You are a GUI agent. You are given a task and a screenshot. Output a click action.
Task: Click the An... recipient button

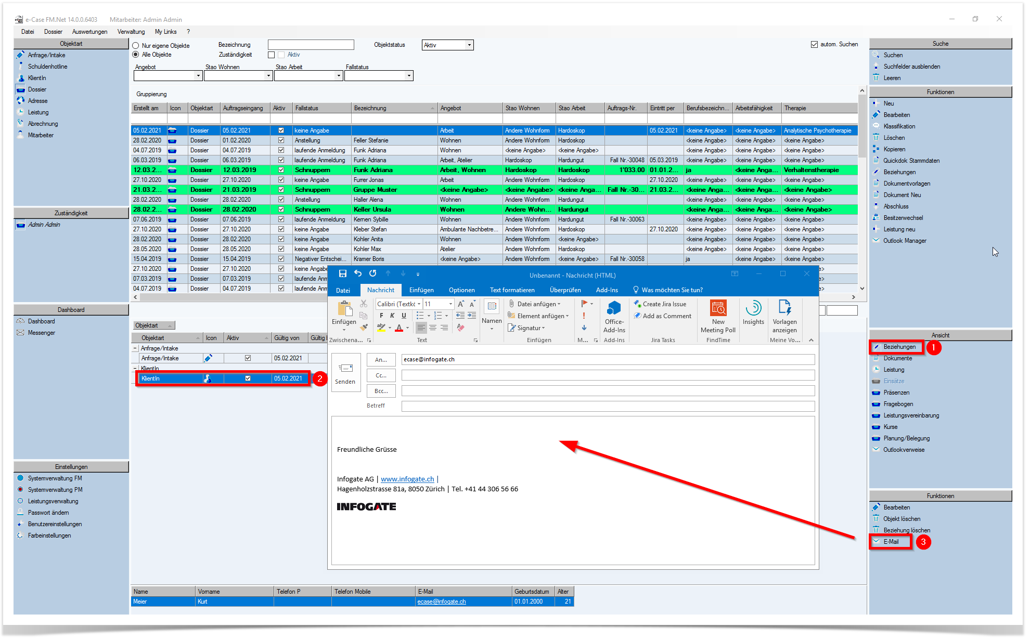[x=381, y=360]
